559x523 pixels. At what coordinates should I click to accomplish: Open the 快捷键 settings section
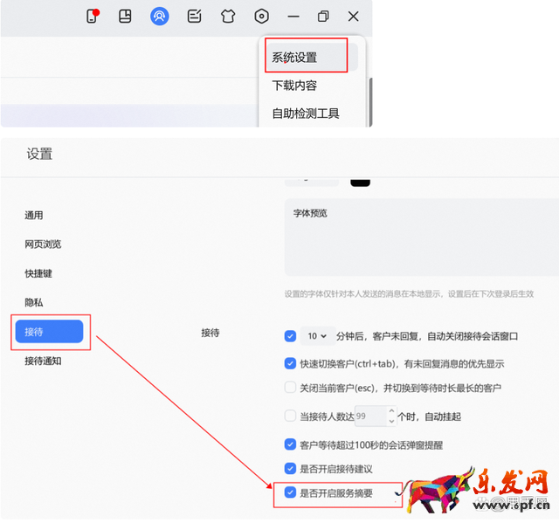[38, 273]
